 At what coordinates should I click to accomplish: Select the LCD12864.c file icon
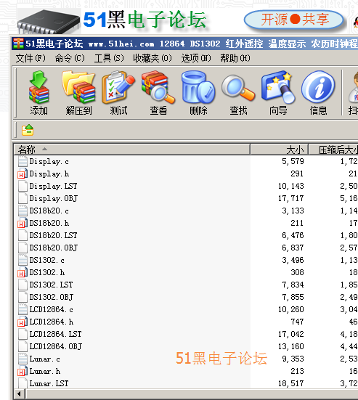tap(23, 309)
